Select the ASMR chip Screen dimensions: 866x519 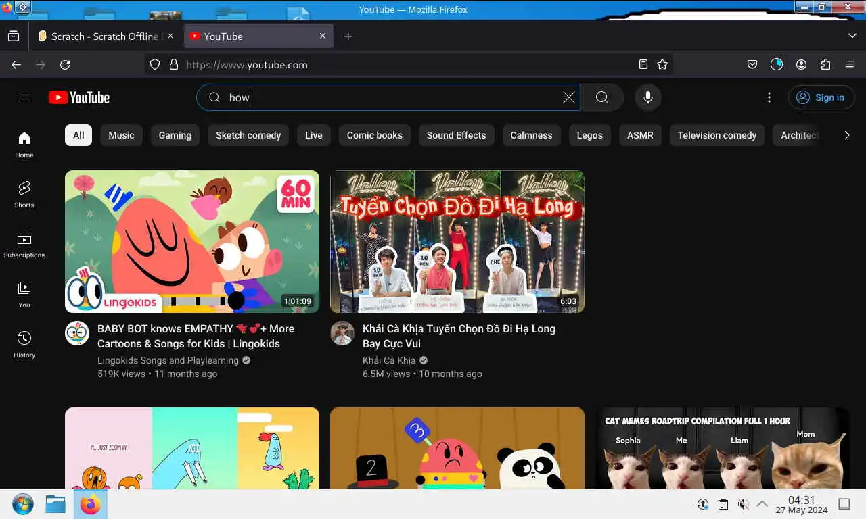click(x=640, y=135)
